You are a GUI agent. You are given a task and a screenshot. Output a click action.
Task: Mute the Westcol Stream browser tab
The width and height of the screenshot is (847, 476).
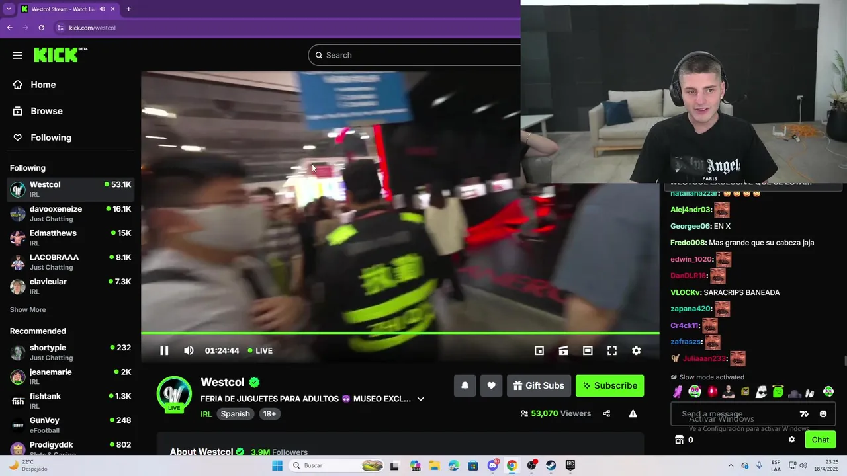(102, 9)
